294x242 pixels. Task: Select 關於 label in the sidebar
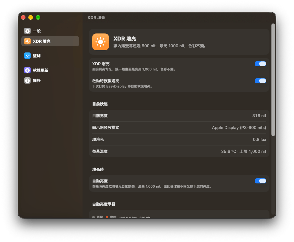tap(37, 80)
